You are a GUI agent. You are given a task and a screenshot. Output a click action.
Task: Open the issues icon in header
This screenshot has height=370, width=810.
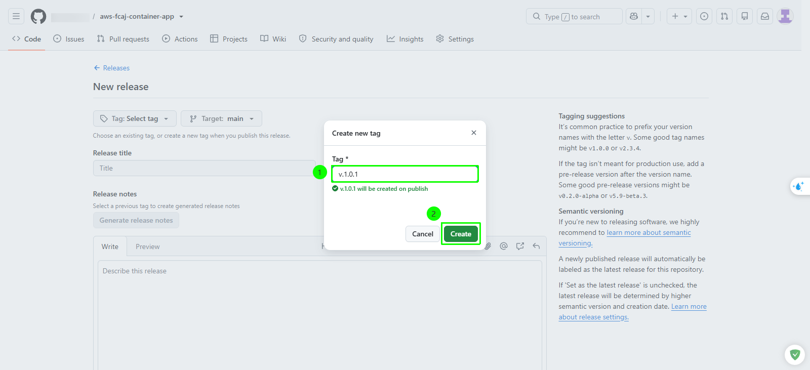(704, 16)
